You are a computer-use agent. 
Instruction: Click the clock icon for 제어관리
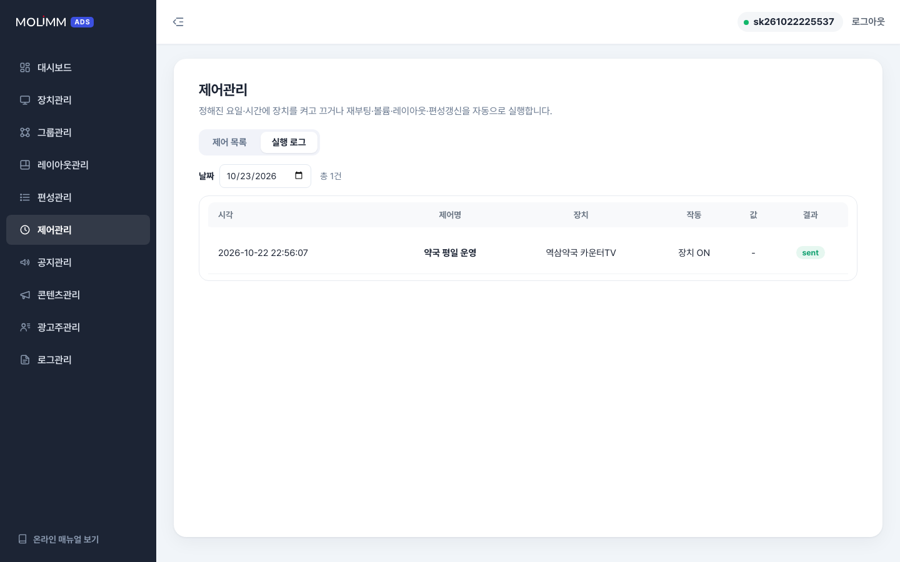pos(25,230)
